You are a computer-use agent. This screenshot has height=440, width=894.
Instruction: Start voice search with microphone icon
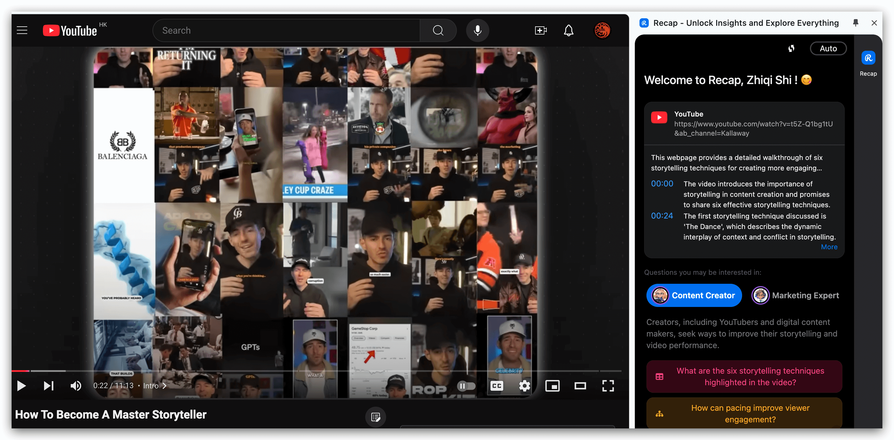click(x=477, y=30)
